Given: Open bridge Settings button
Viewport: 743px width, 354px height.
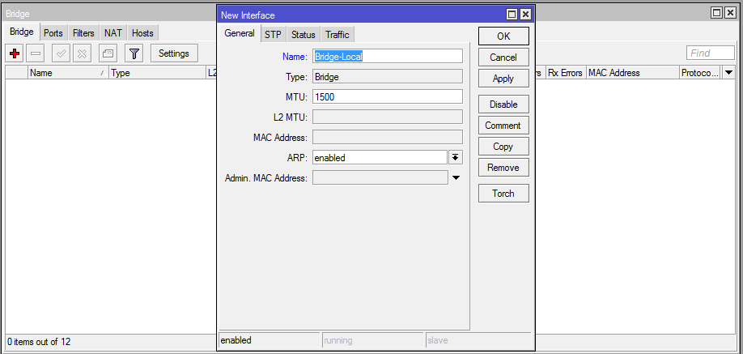Looking at the screenshot, I should click(173, 53).
